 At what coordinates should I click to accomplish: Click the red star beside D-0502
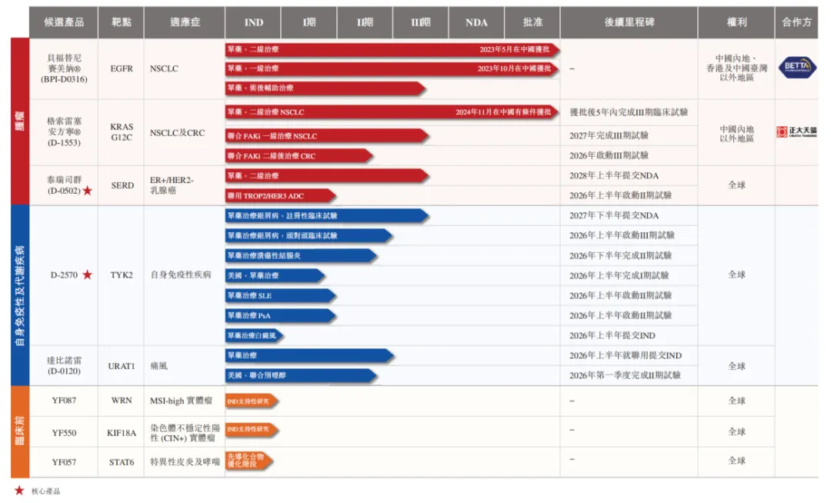click(87, 191)
